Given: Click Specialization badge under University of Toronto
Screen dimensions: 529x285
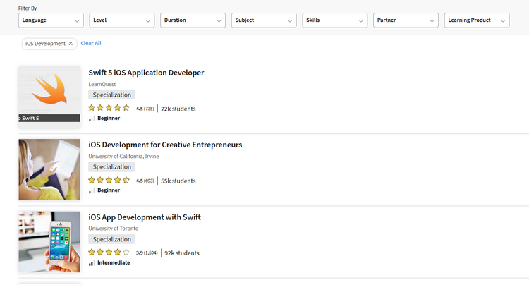Looking at the screenshot, I should point(112,239).
